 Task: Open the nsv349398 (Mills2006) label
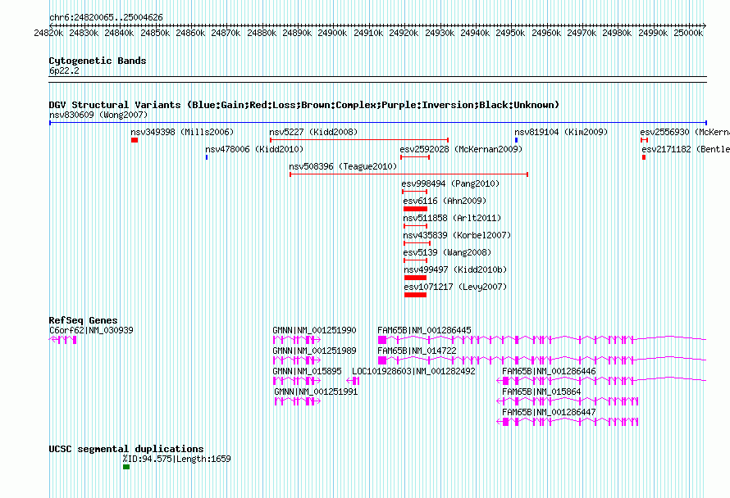tap(182, 132)
